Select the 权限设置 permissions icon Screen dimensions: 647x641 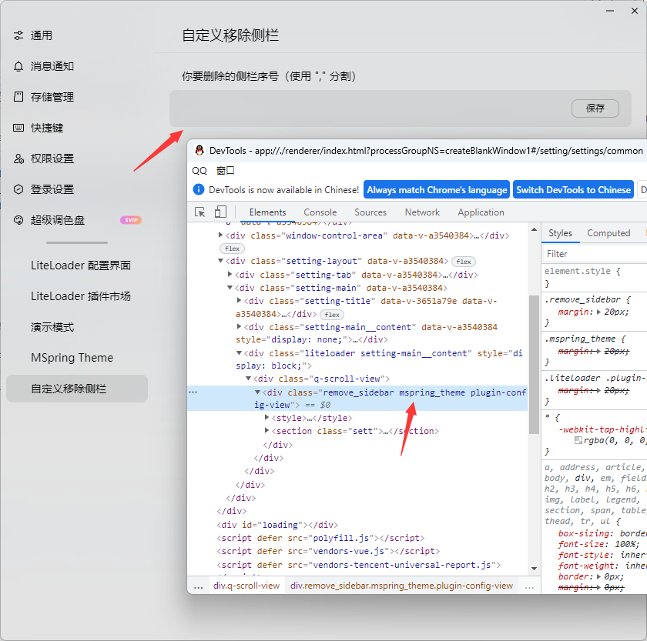point(18,159)
